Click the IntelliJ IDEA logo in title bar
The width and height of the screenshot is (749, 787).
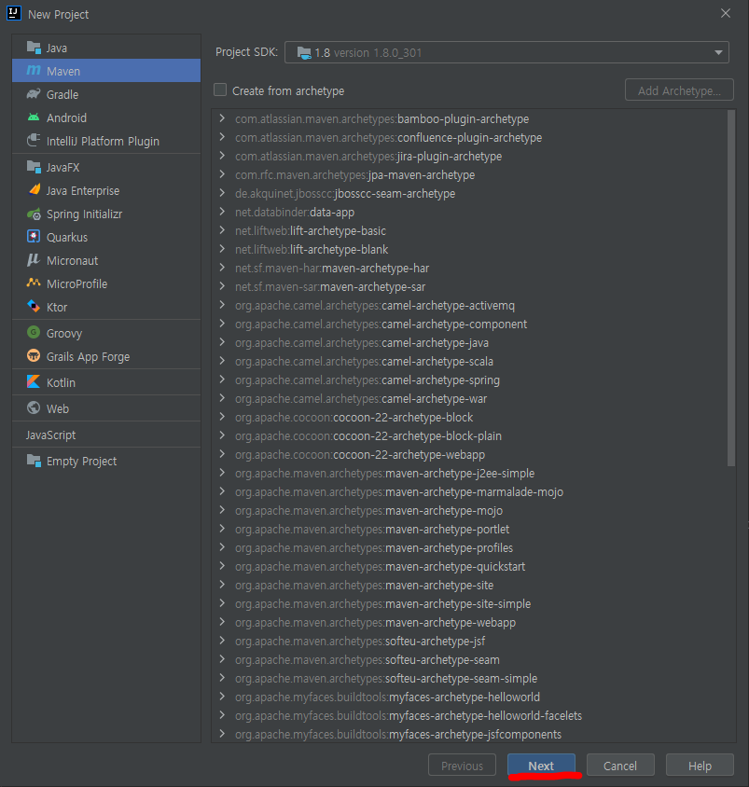tap(14, 14)
